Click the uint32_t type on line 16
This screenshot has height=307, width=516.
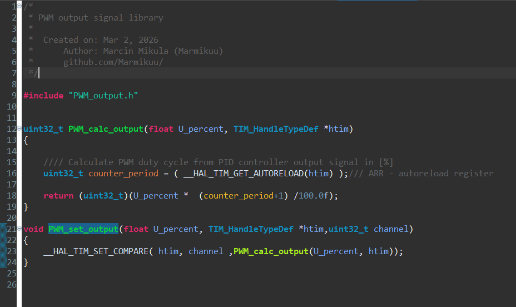click(x=63, y=174)
